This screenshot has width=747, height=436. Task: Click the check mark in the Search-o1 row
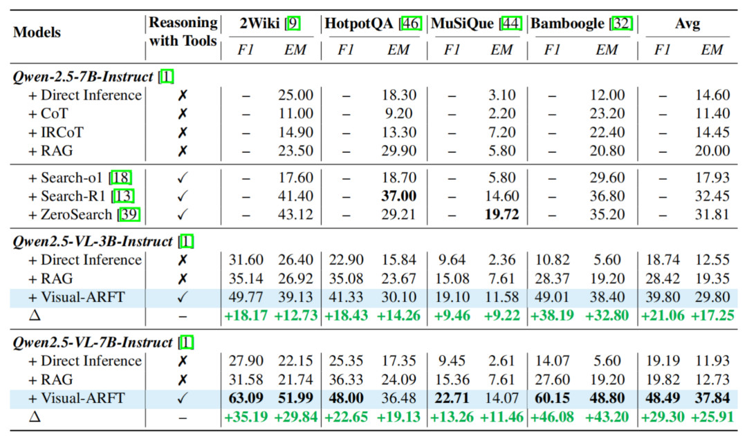click(x=183, y=178)
